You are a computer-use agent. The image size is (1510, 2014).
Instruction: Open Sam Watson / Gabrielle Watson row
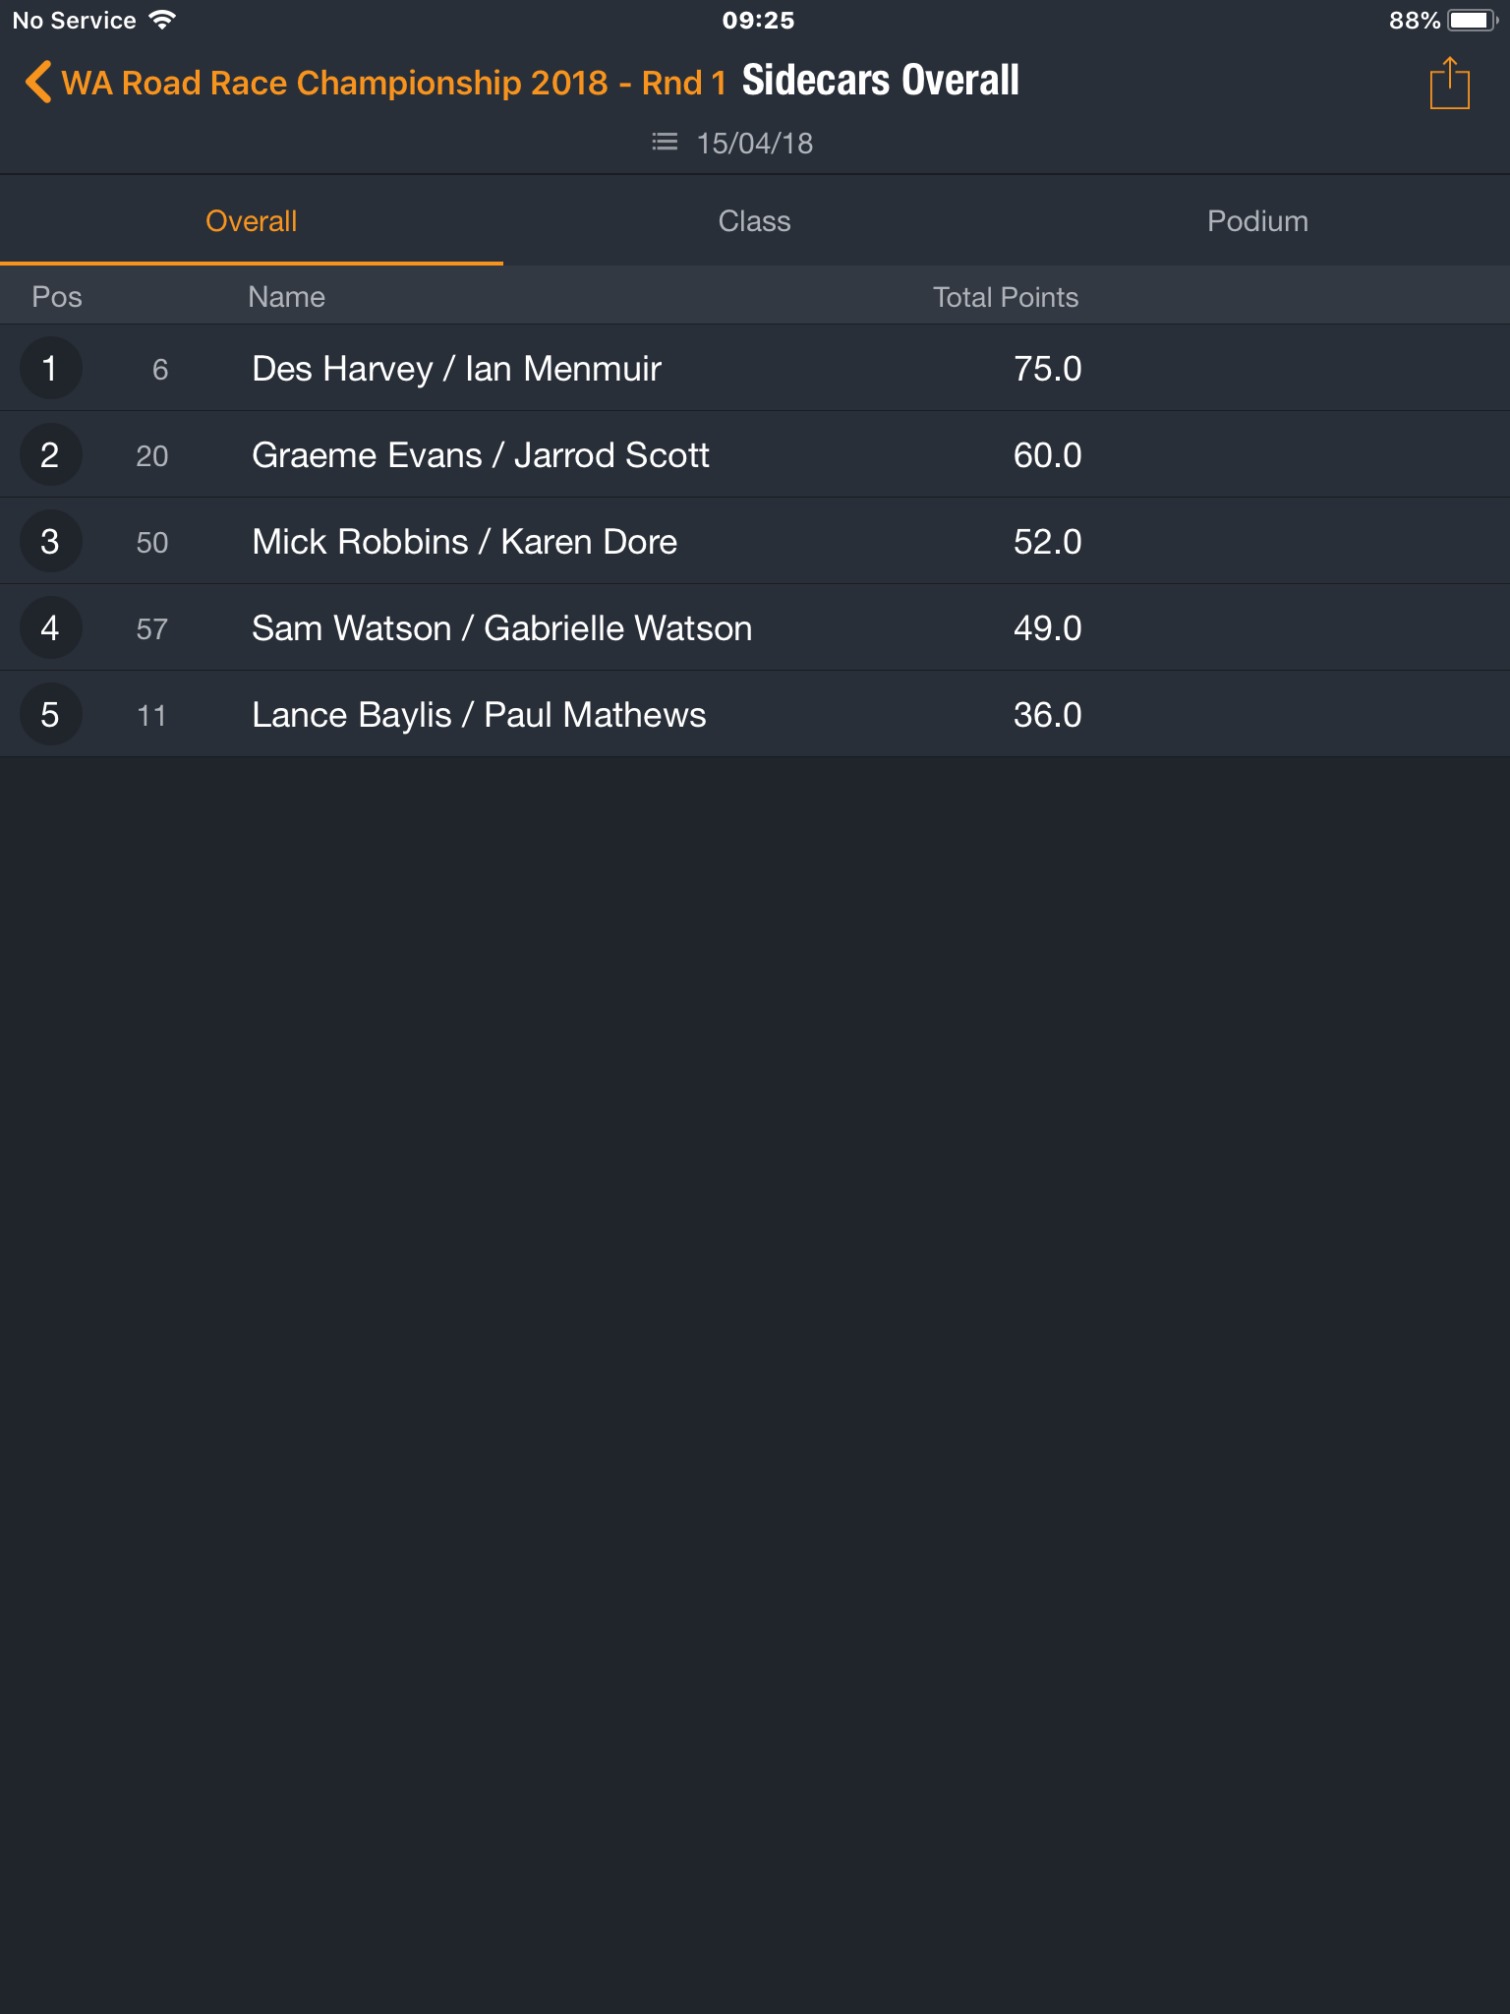pyautogui.click(x=755, y=627)
